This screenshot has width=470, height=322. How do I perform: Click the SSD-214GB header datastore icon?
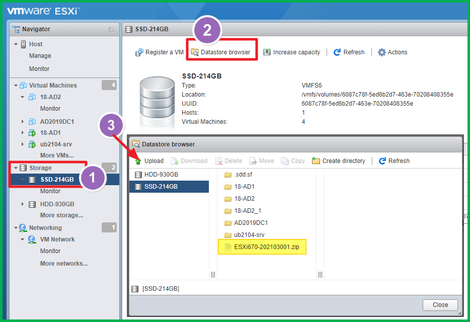tap(129, 29)
